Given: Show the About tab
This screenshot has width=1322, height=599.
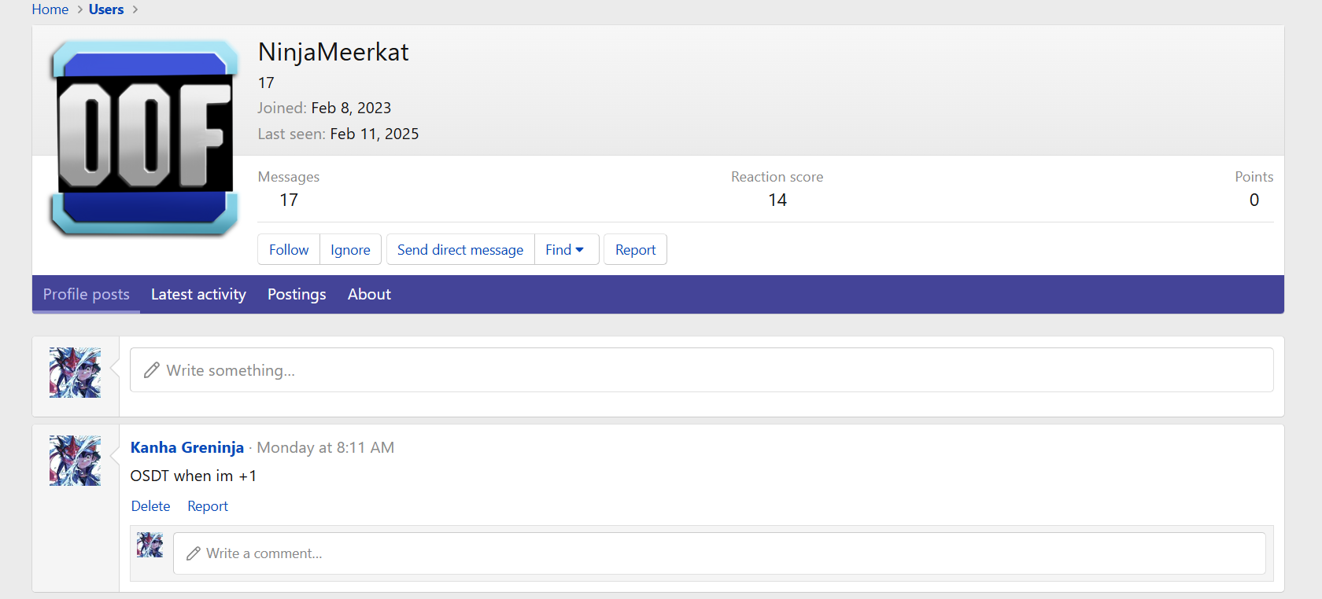Looking at the screenshot, I should click(x=369, y=294).
